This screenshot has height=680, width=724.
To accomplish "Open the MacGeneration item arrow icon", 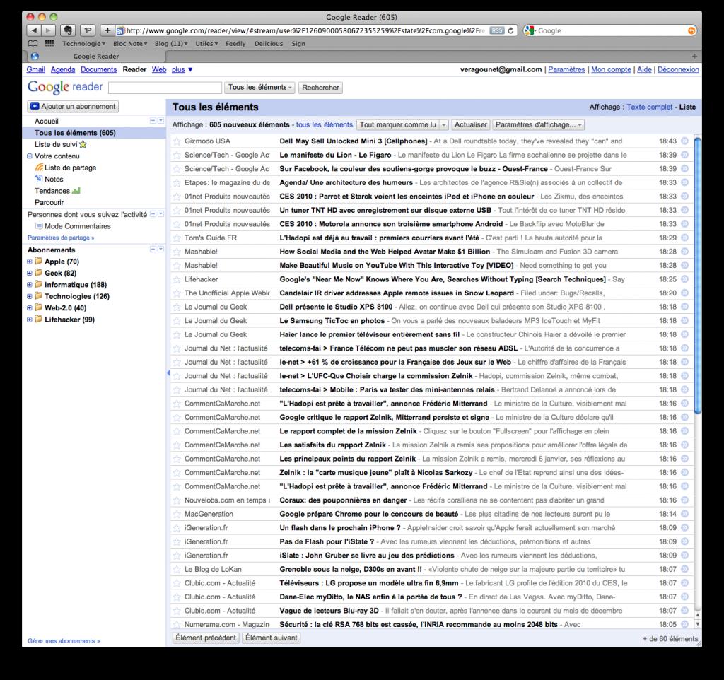I will click(684, 514).
